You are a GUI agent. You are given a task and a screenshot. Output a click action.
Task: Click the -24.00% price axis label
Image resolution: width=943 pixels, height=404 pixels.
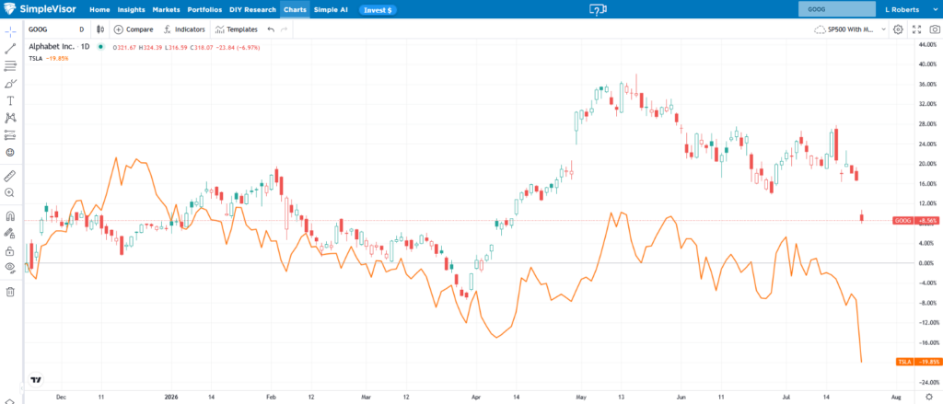[x=930, y=382]
